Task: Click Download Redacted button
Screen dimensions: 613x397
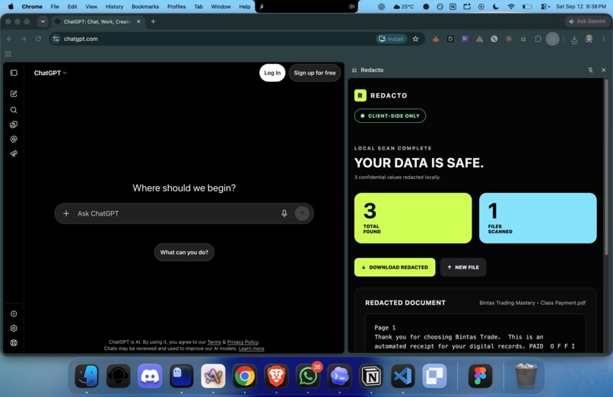Action: point(395,267)
